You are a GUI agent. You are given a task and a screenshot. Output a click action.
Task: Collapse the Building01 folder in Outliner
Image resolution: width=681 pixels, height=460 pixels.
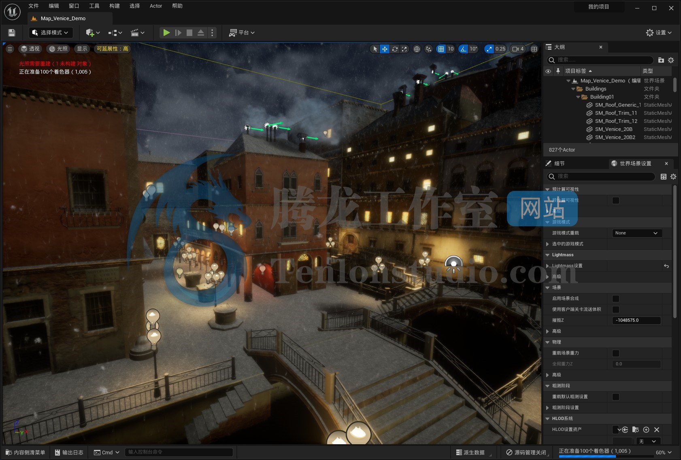578,97
